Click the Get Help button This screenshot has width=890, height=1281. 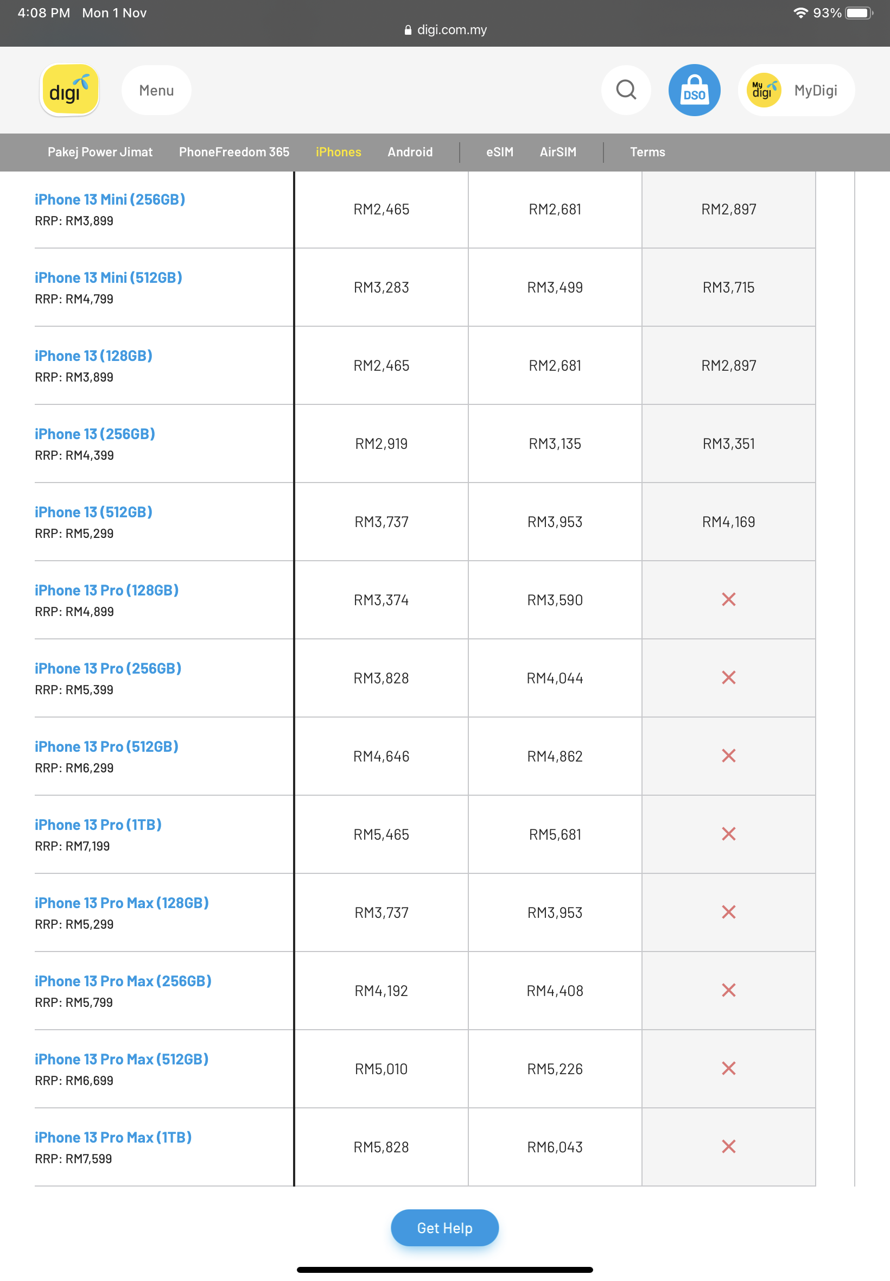(444, 1227)
